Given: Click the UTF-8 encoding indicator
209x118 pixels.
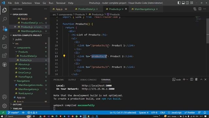Looking at the screenshot, I should pos(154,112).
